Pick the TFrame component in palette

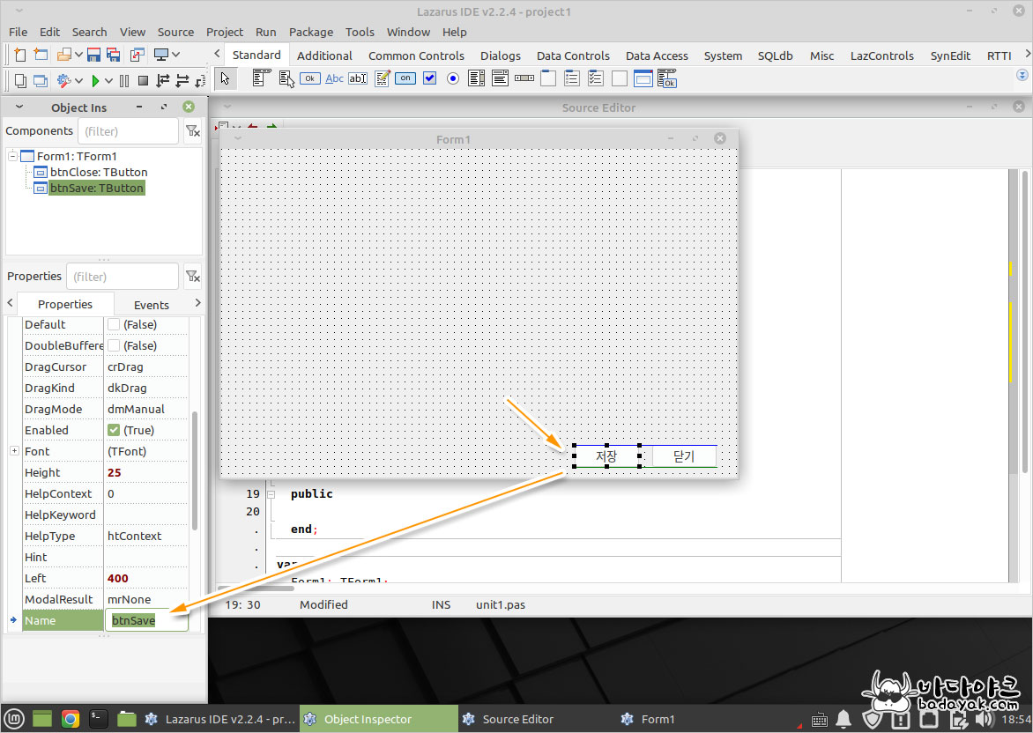(643, 78)
